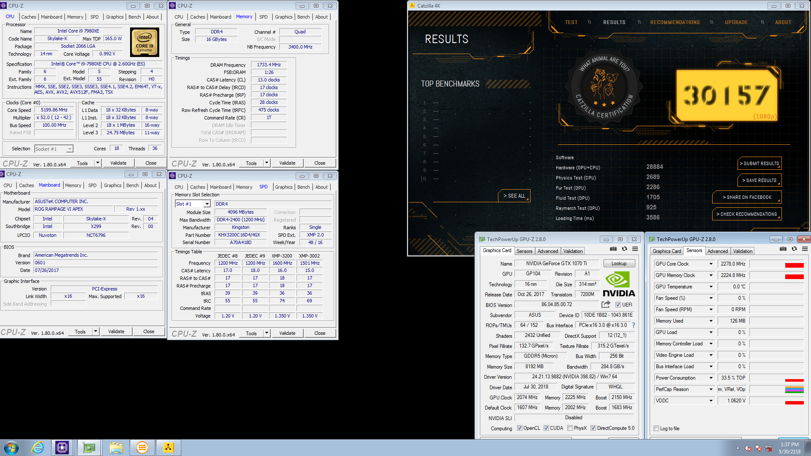Click the network icon in system tray
Screen dimensions: 811x456
coord(768,448)
